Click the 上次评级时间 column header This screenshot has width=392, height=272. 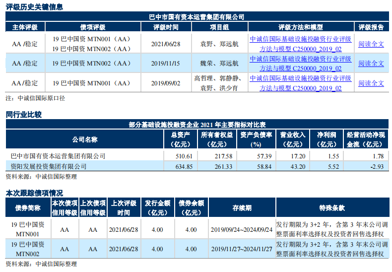coord(124,208)
